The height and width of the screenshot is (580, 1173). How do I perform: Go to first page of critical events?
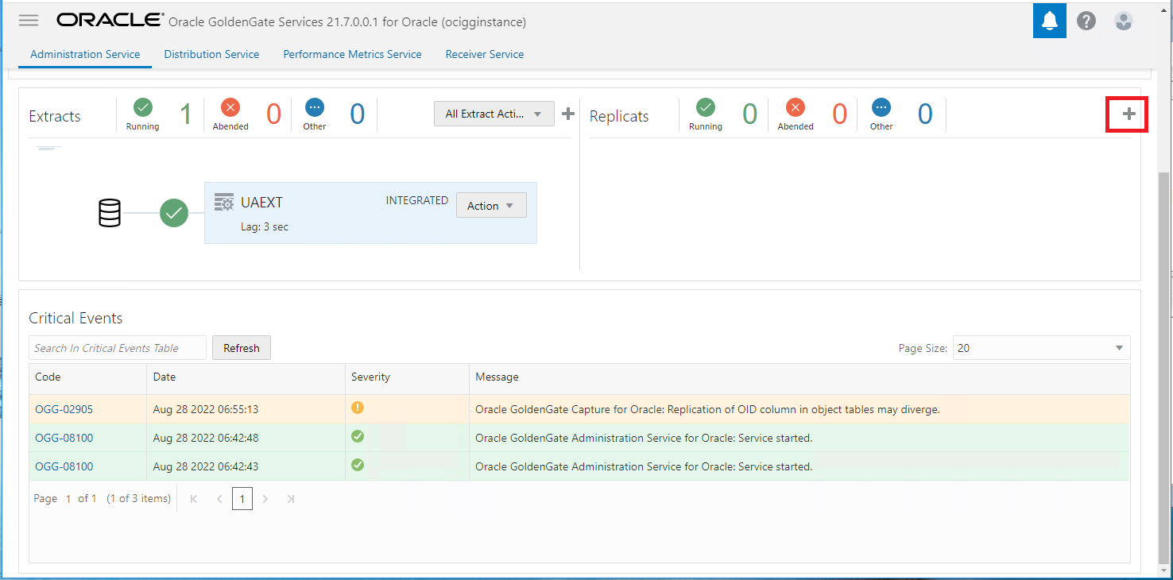tap(194, 499)
